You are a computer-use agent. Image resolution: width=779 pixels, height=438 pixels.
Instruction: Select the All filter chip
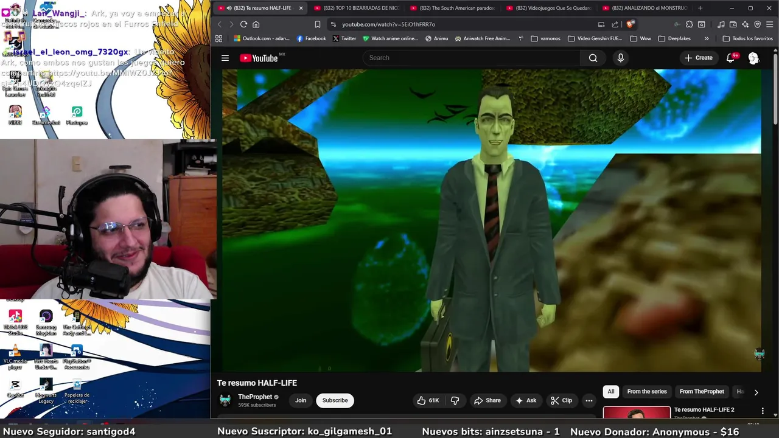pos(611,392)
